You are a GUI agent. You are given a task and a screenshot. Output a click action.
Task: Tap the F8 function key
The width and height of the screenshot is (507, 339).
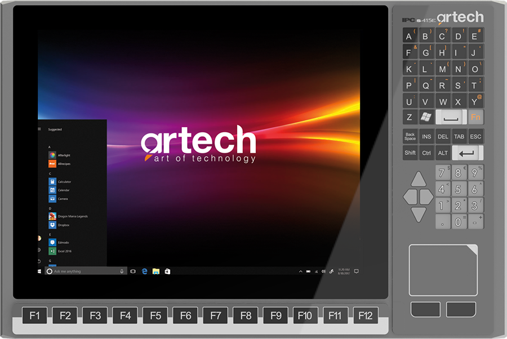(246, 315)
